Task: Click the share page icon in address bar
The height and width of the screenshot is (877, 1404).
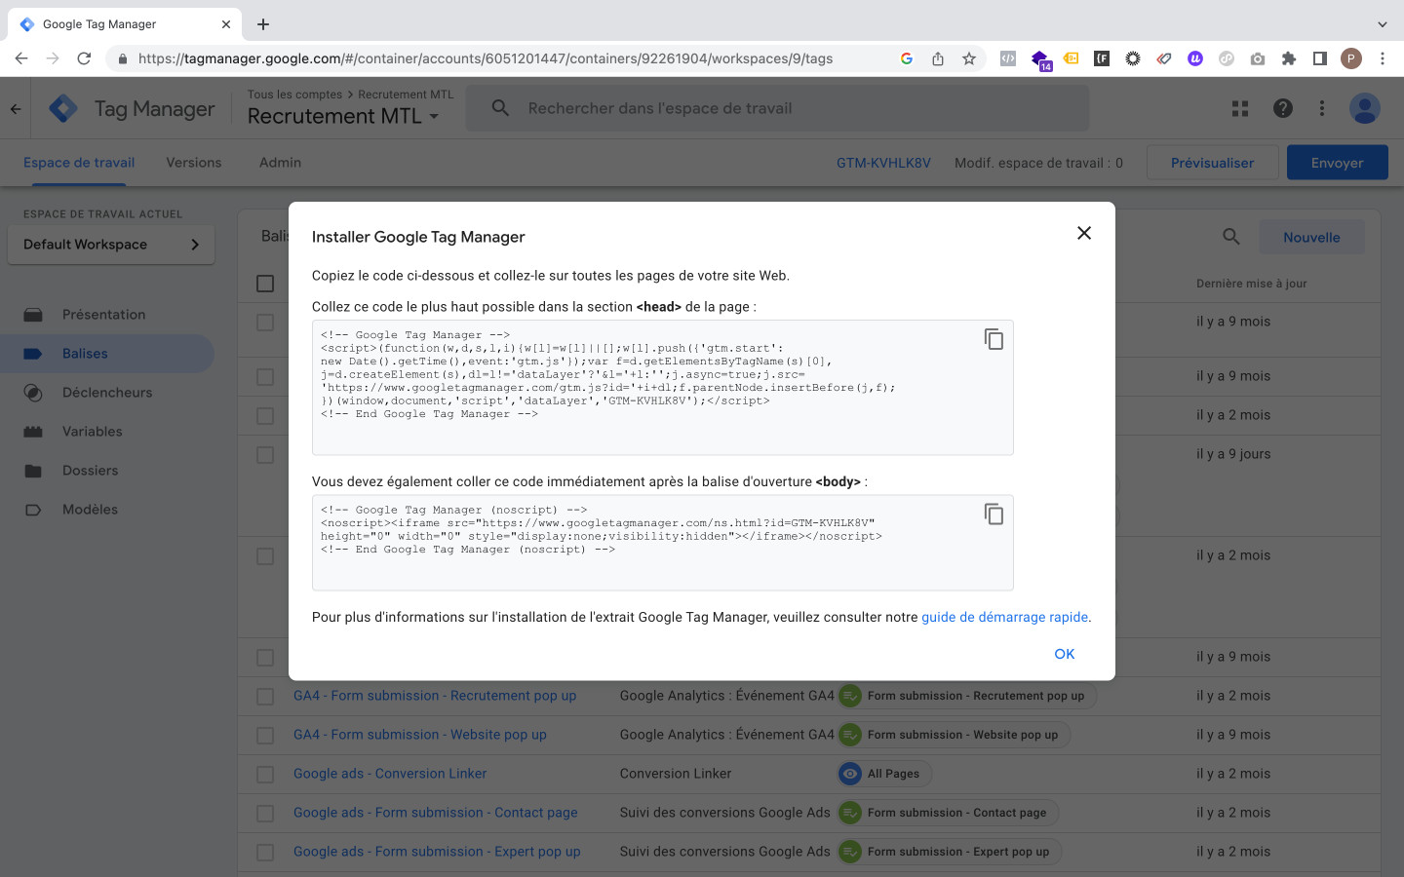Action: (x=938, y=58)
